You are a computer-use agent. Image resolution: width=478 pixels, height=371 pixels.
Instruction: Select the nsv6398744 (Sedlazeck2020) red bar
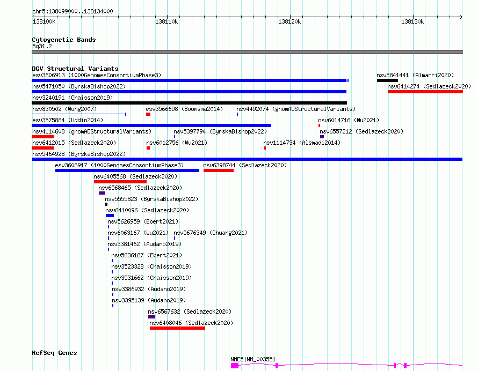tap(219, 170)
